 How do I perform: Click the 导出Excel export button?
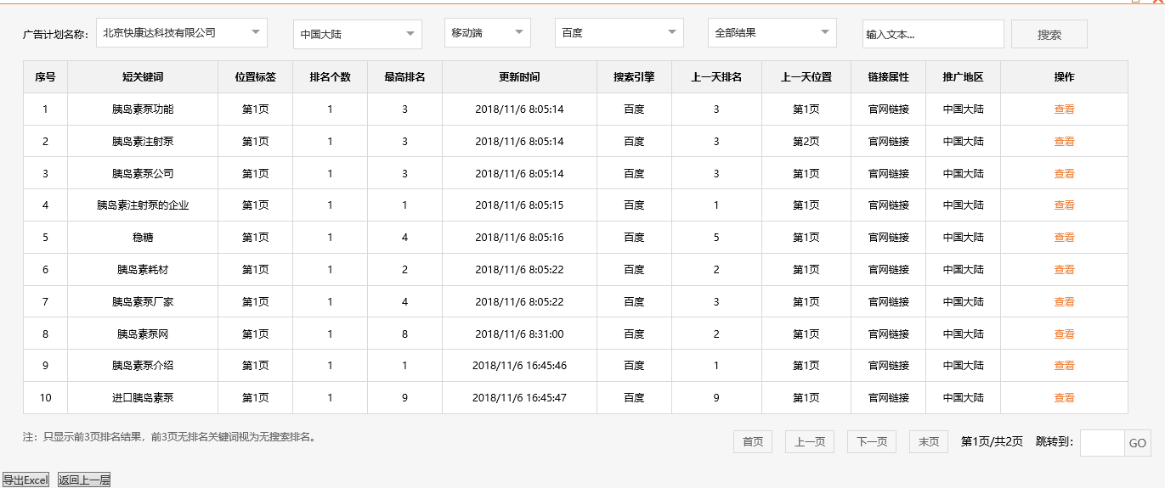25,480
